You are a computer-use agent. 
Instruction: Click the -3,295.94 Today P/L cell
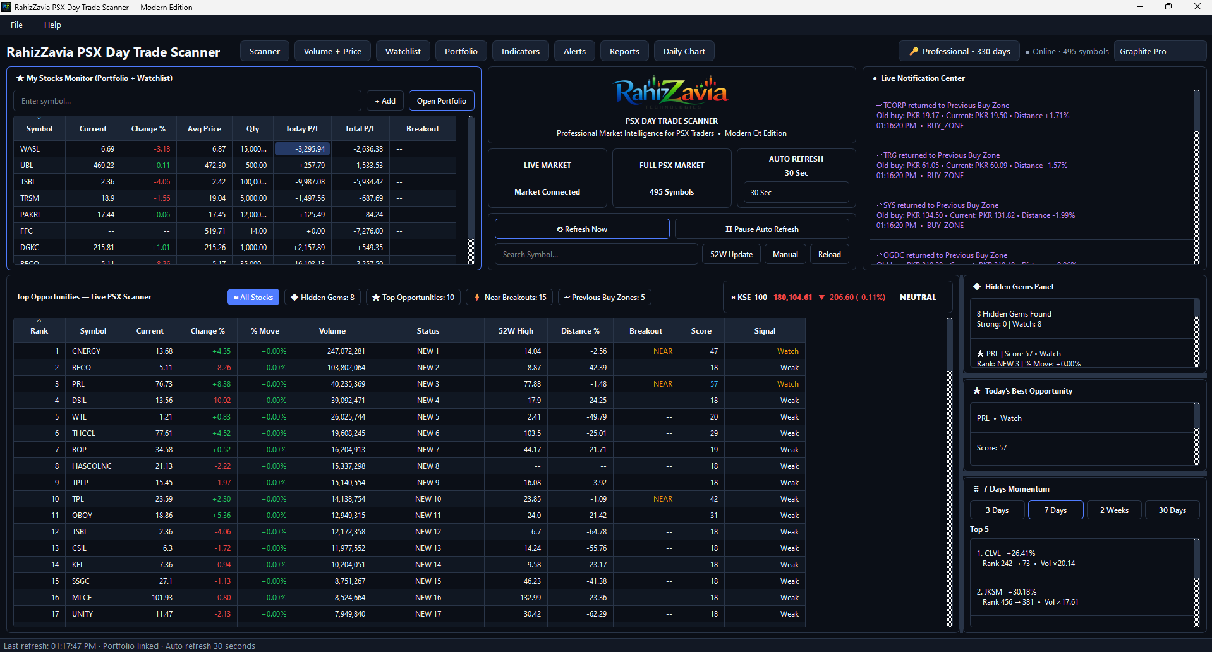coord(302,148)
